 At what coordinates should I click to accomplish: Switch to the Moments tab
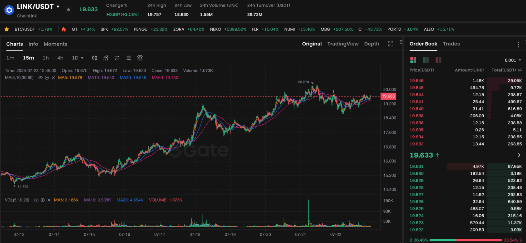pyautogui.click(x=56, y=44)
